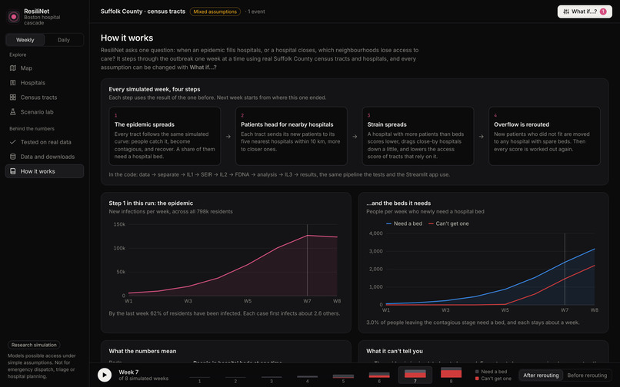
Task: Jump to week 4 on timeline
Action: click(x=307, y=375)
